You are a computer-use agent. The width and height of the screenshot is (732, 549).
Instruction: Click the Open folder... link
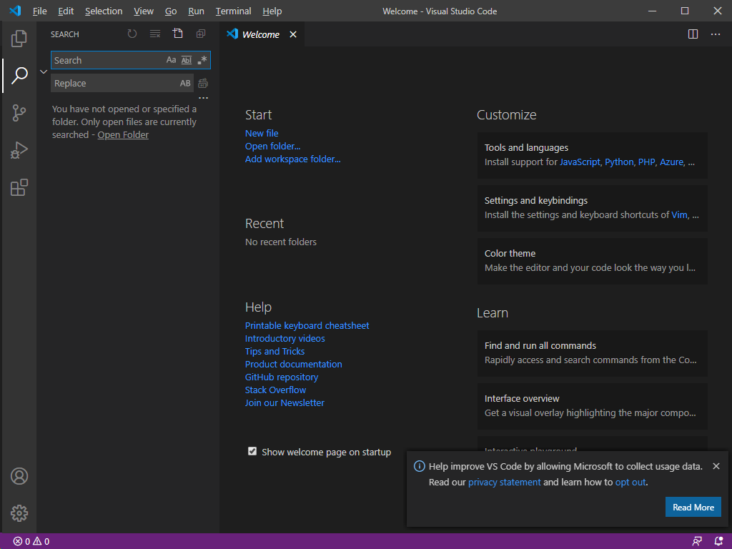pyautogui.click(x=272, y=146)
